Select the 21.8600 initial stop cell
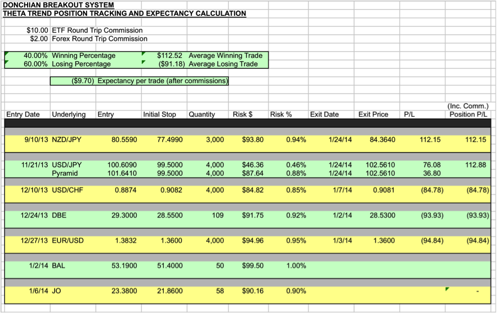The height and width of the screenshot is (313, 497). [x=170, y=291]
